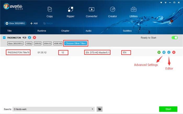Click runtime value 01:35:12
Image resolution: width=183 pixels, height=114 pixels.
tap(42, 53)
